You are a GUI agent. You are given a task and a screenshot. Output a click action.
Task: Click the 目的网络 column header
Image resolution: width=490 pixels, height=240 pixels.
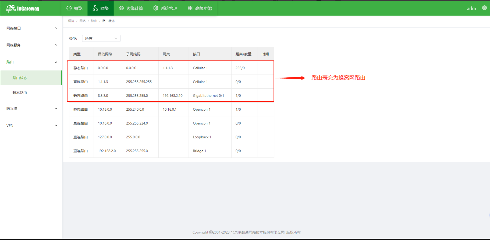pos(105,54)
